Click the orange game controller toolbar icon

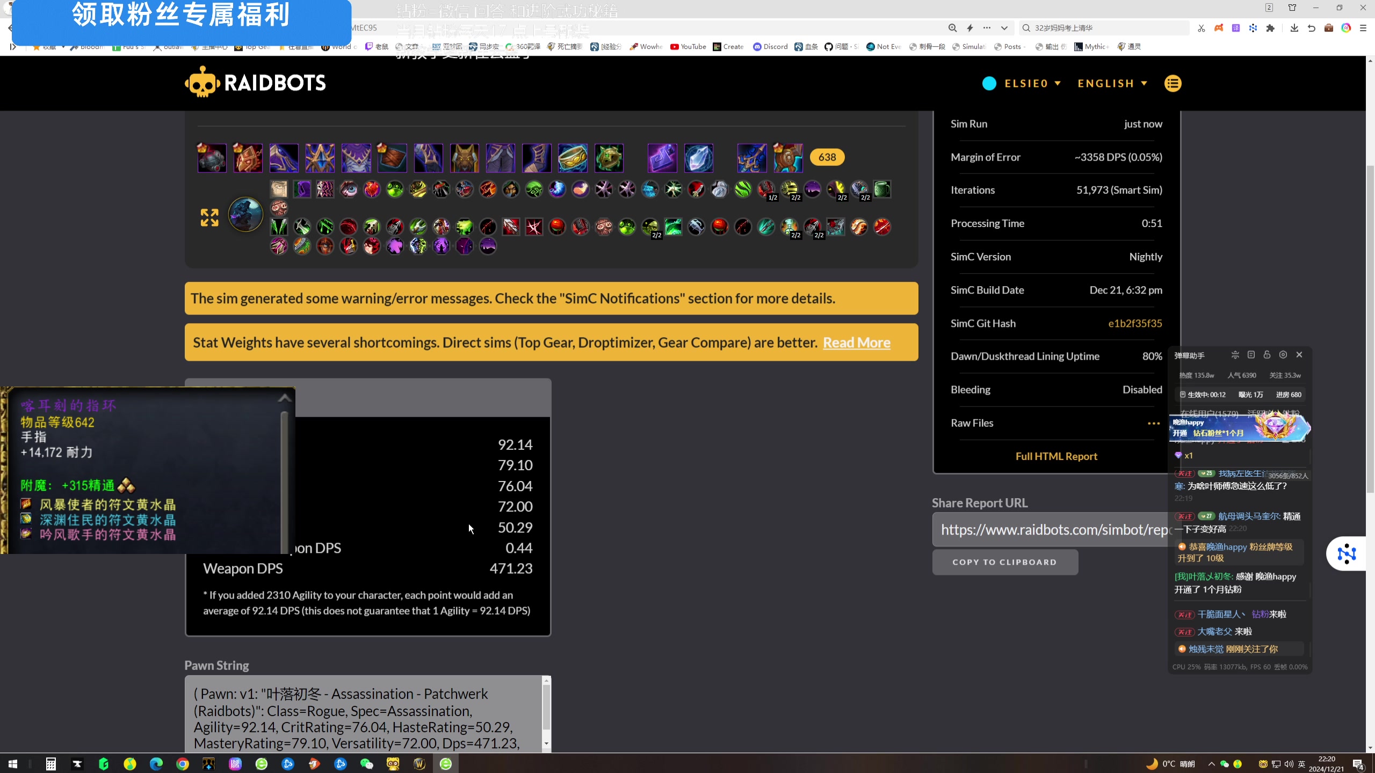click(1219, 28)
